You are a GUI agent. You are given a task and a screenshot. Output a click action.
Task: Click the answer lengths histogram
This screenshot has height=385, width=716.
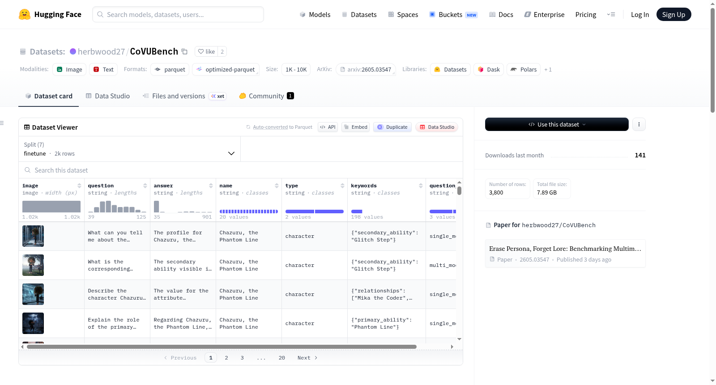point(183,206)
